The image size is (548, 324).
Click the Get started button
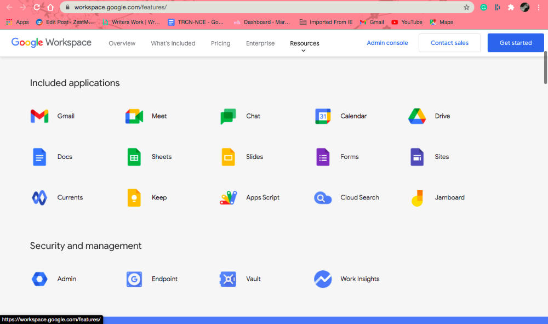click(x=516, y=43)
